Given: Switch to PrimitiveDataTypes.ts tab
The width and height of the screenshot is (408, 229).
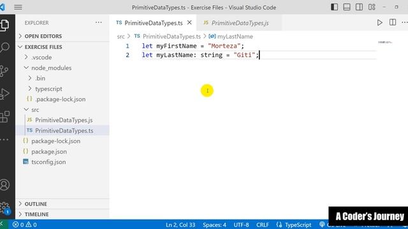Looking at the screenshot, I should pyautogui.click(x=154, y=23).
